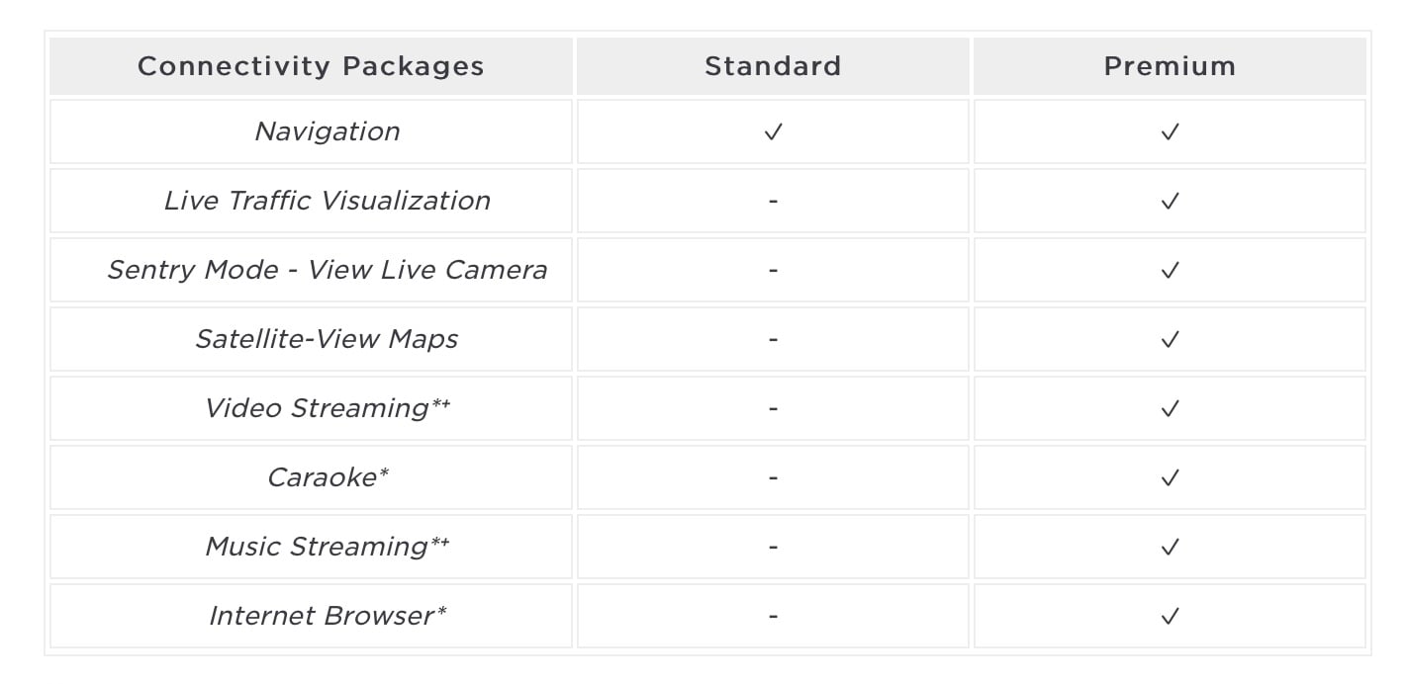
Task: Click the Internet Browser row label
Action: tap(328, 616)
